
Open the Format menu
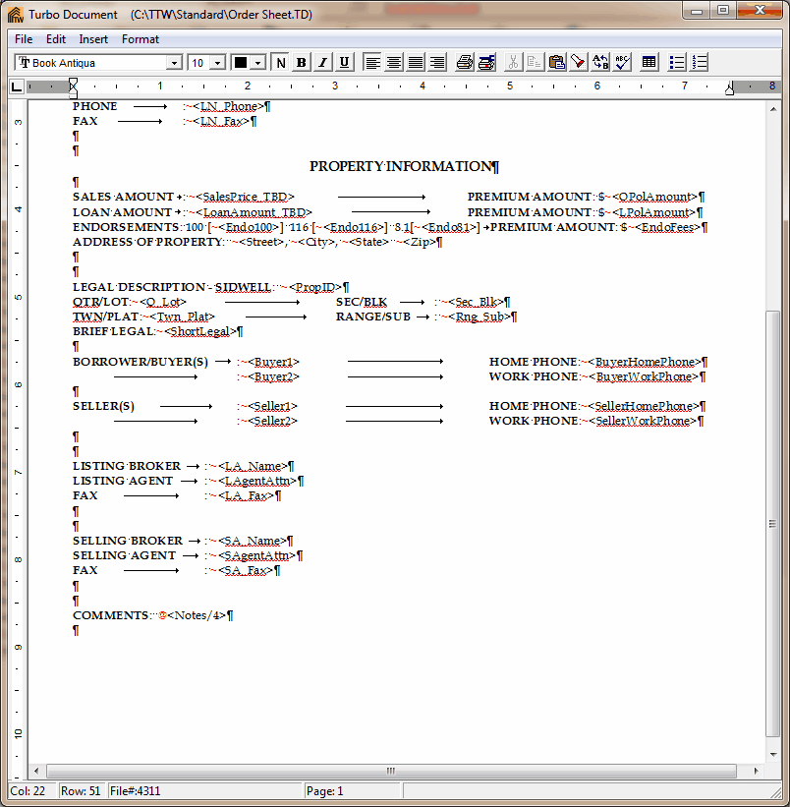(x=140, y=38)
